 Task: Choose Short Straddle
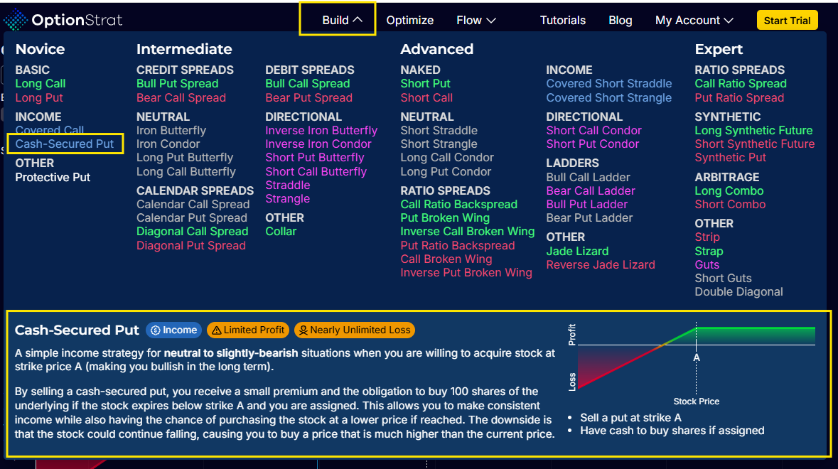tap(439, 130)
